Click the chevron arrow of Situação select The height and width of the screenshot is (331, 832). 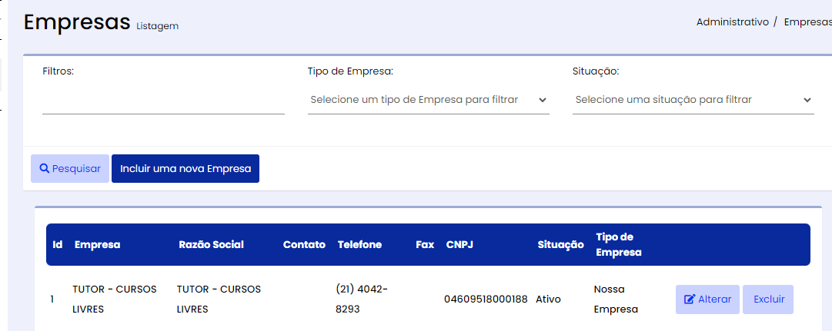click(x=807, y=100)
